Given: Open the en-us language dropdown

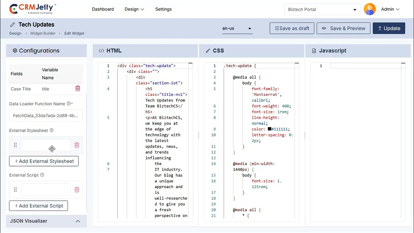Looking at the screenshot, I should (x=237, y=28).
